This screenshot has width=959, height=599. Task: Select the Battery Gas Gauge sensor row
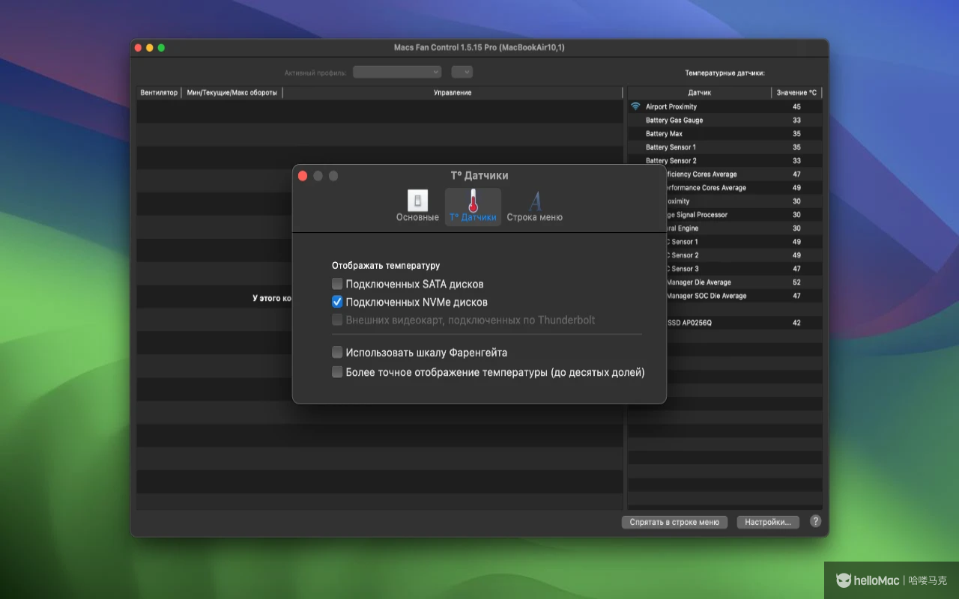click(x=724, y=121)
